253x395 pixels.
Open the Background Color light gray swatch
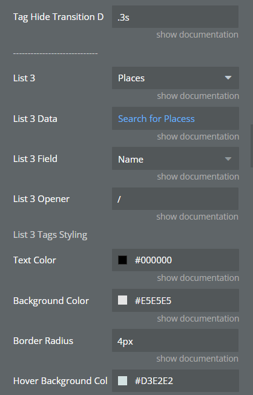point(122,300)
